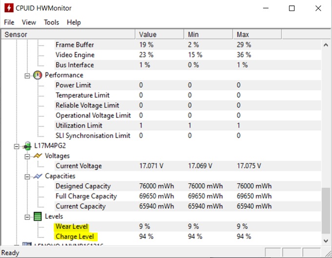Image resolution: width=332 pixels, height=258 pixels.
Task: Collapse the Levels node
Action: [27, 217]
